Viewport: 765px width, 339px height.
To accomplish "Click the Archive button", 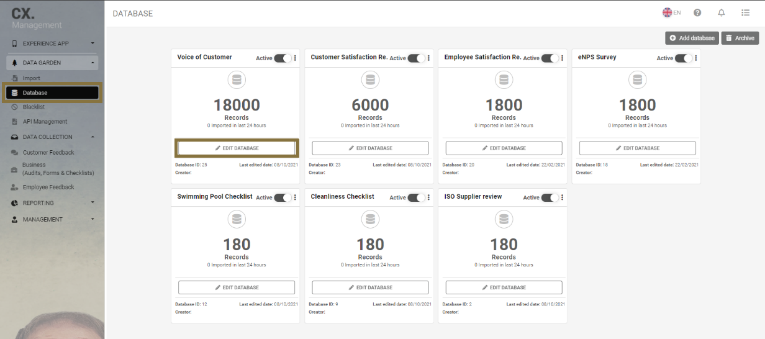I will coord(740,38).
